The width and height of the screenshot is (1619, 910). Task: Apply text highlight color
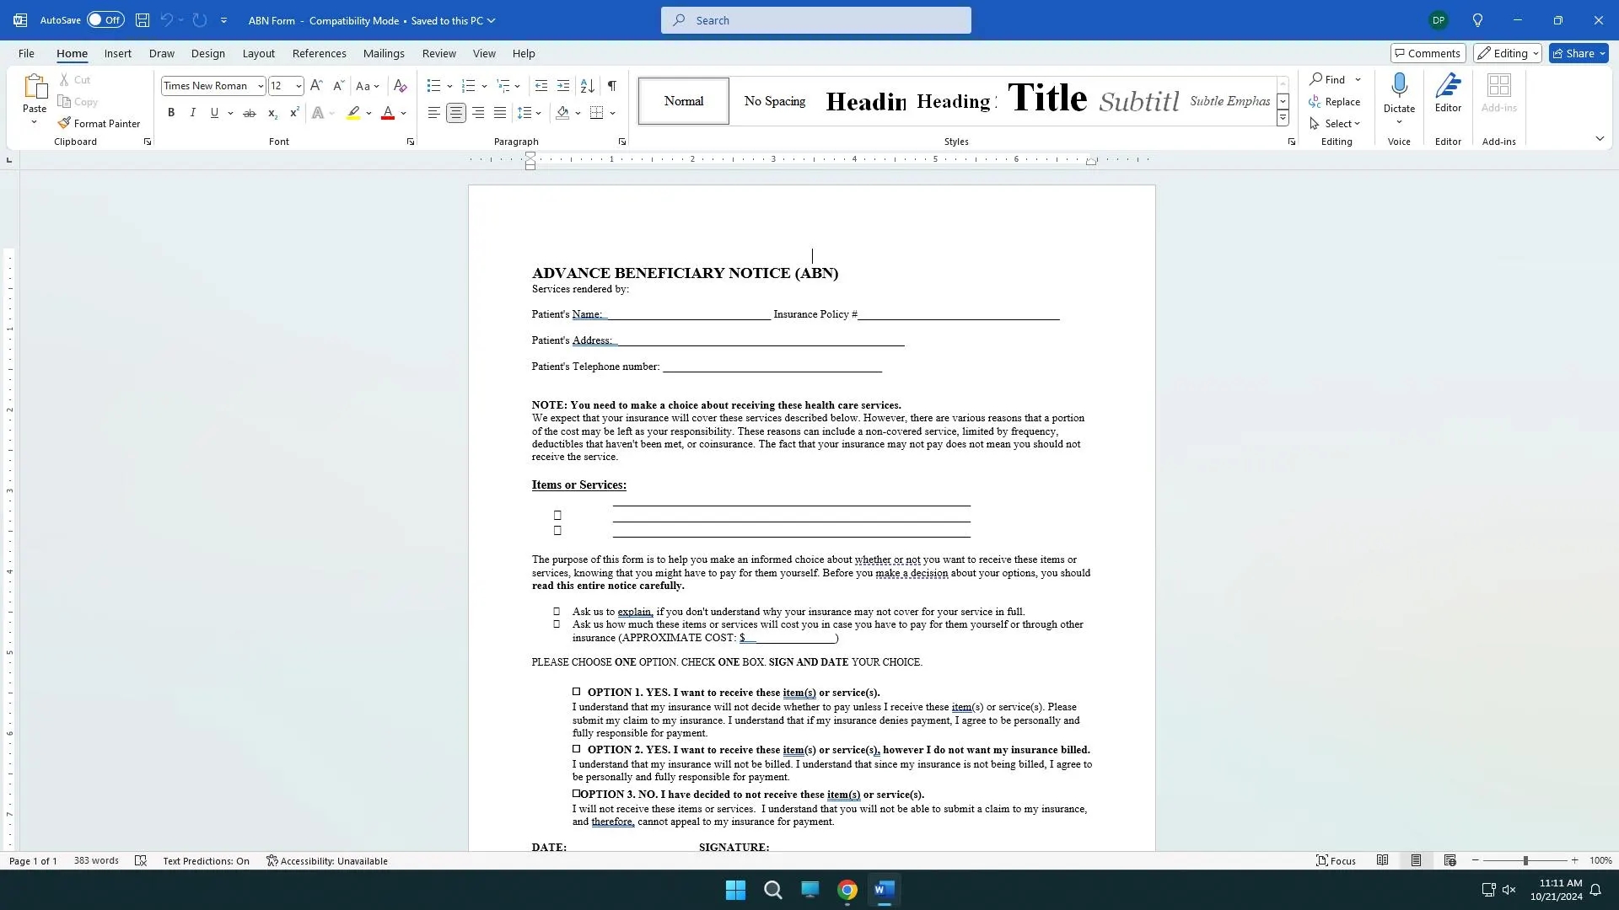tap(353, 113)
